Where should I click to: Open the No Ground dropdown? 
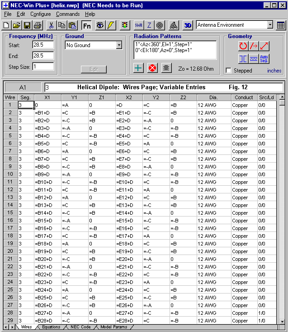(119, 45)
